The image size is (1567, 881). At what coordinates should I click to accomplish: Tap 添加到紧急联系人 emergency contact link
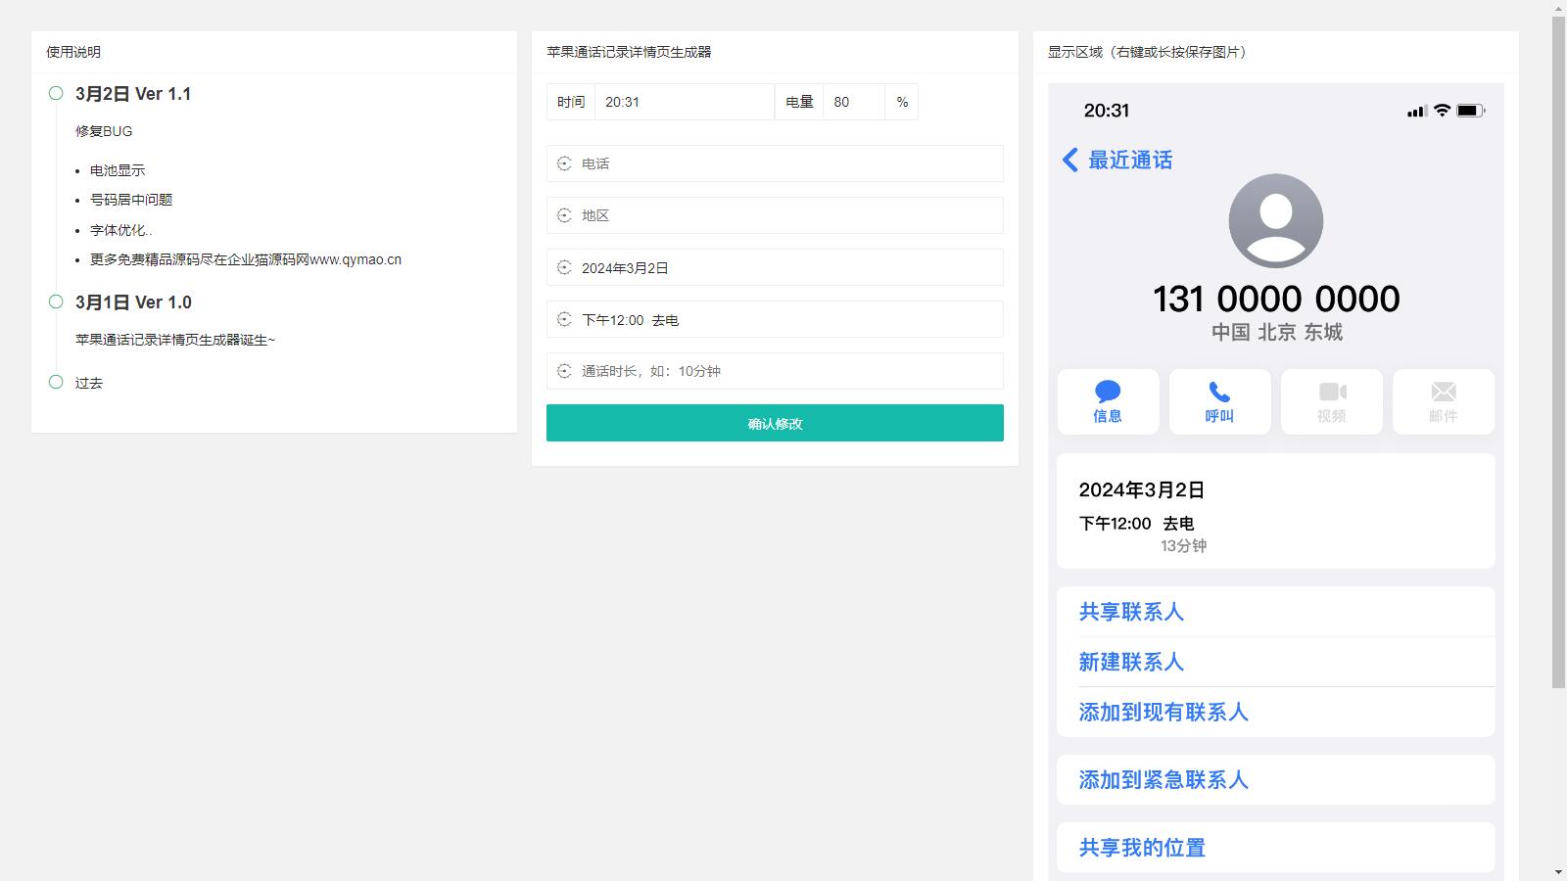pyautogui.click(x=1163, y=780)
